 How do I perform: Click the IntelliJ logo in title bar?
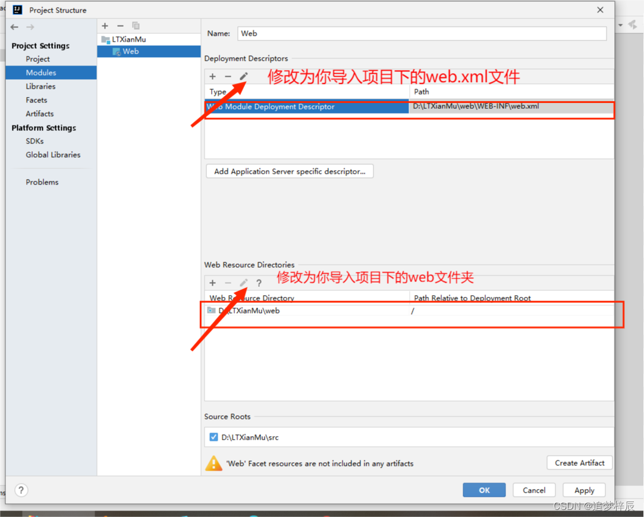[17, 10]
